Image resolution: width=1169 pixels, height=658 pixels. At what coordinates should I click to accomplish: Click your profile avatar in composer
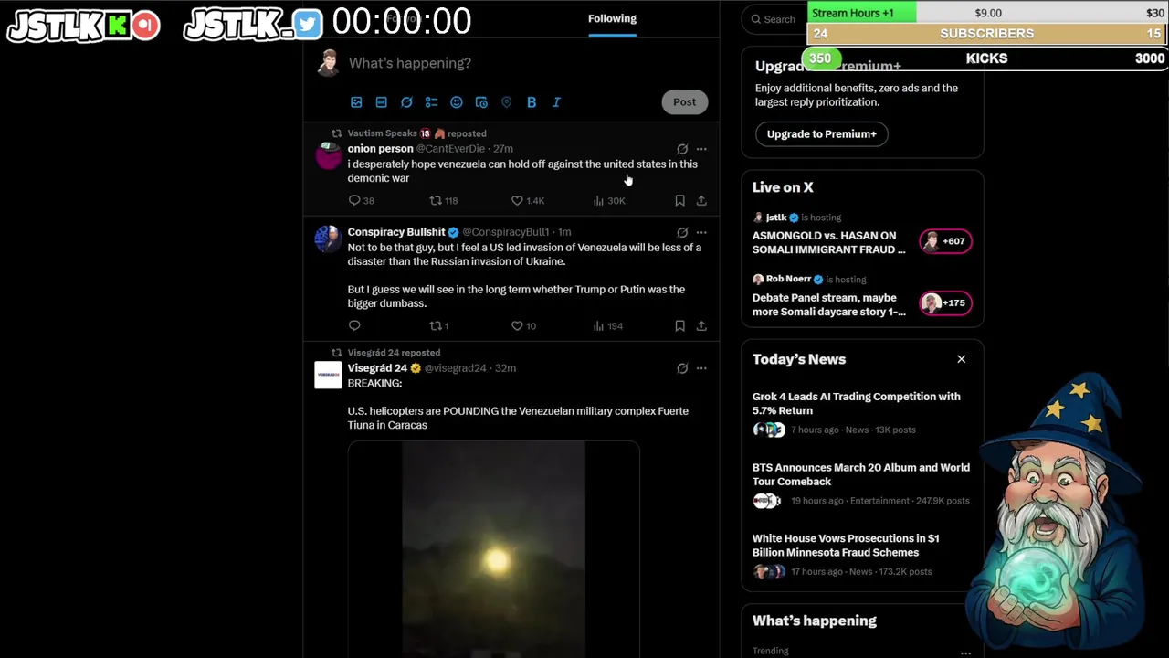coord(328,63)
